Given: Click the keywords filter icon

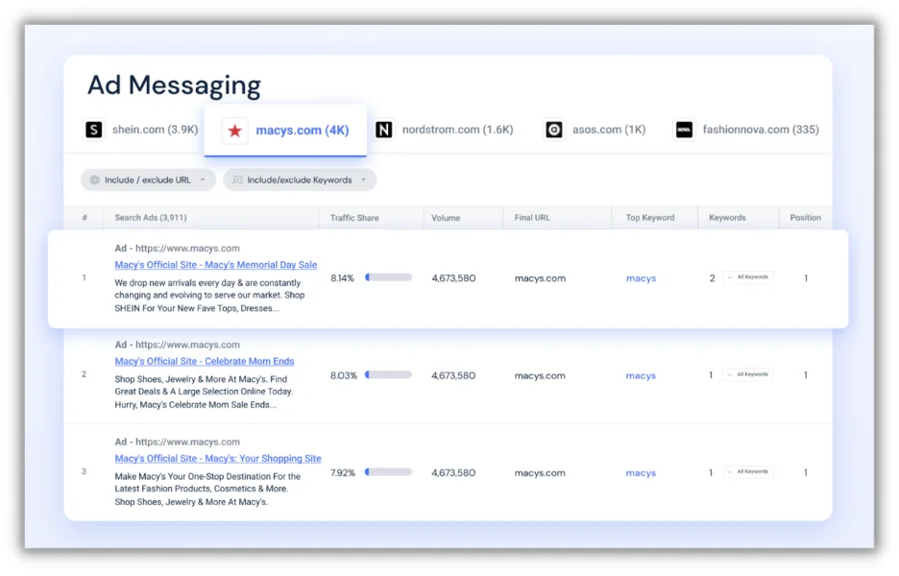Looking at the screenshot, I should click(x=237, y=180).
